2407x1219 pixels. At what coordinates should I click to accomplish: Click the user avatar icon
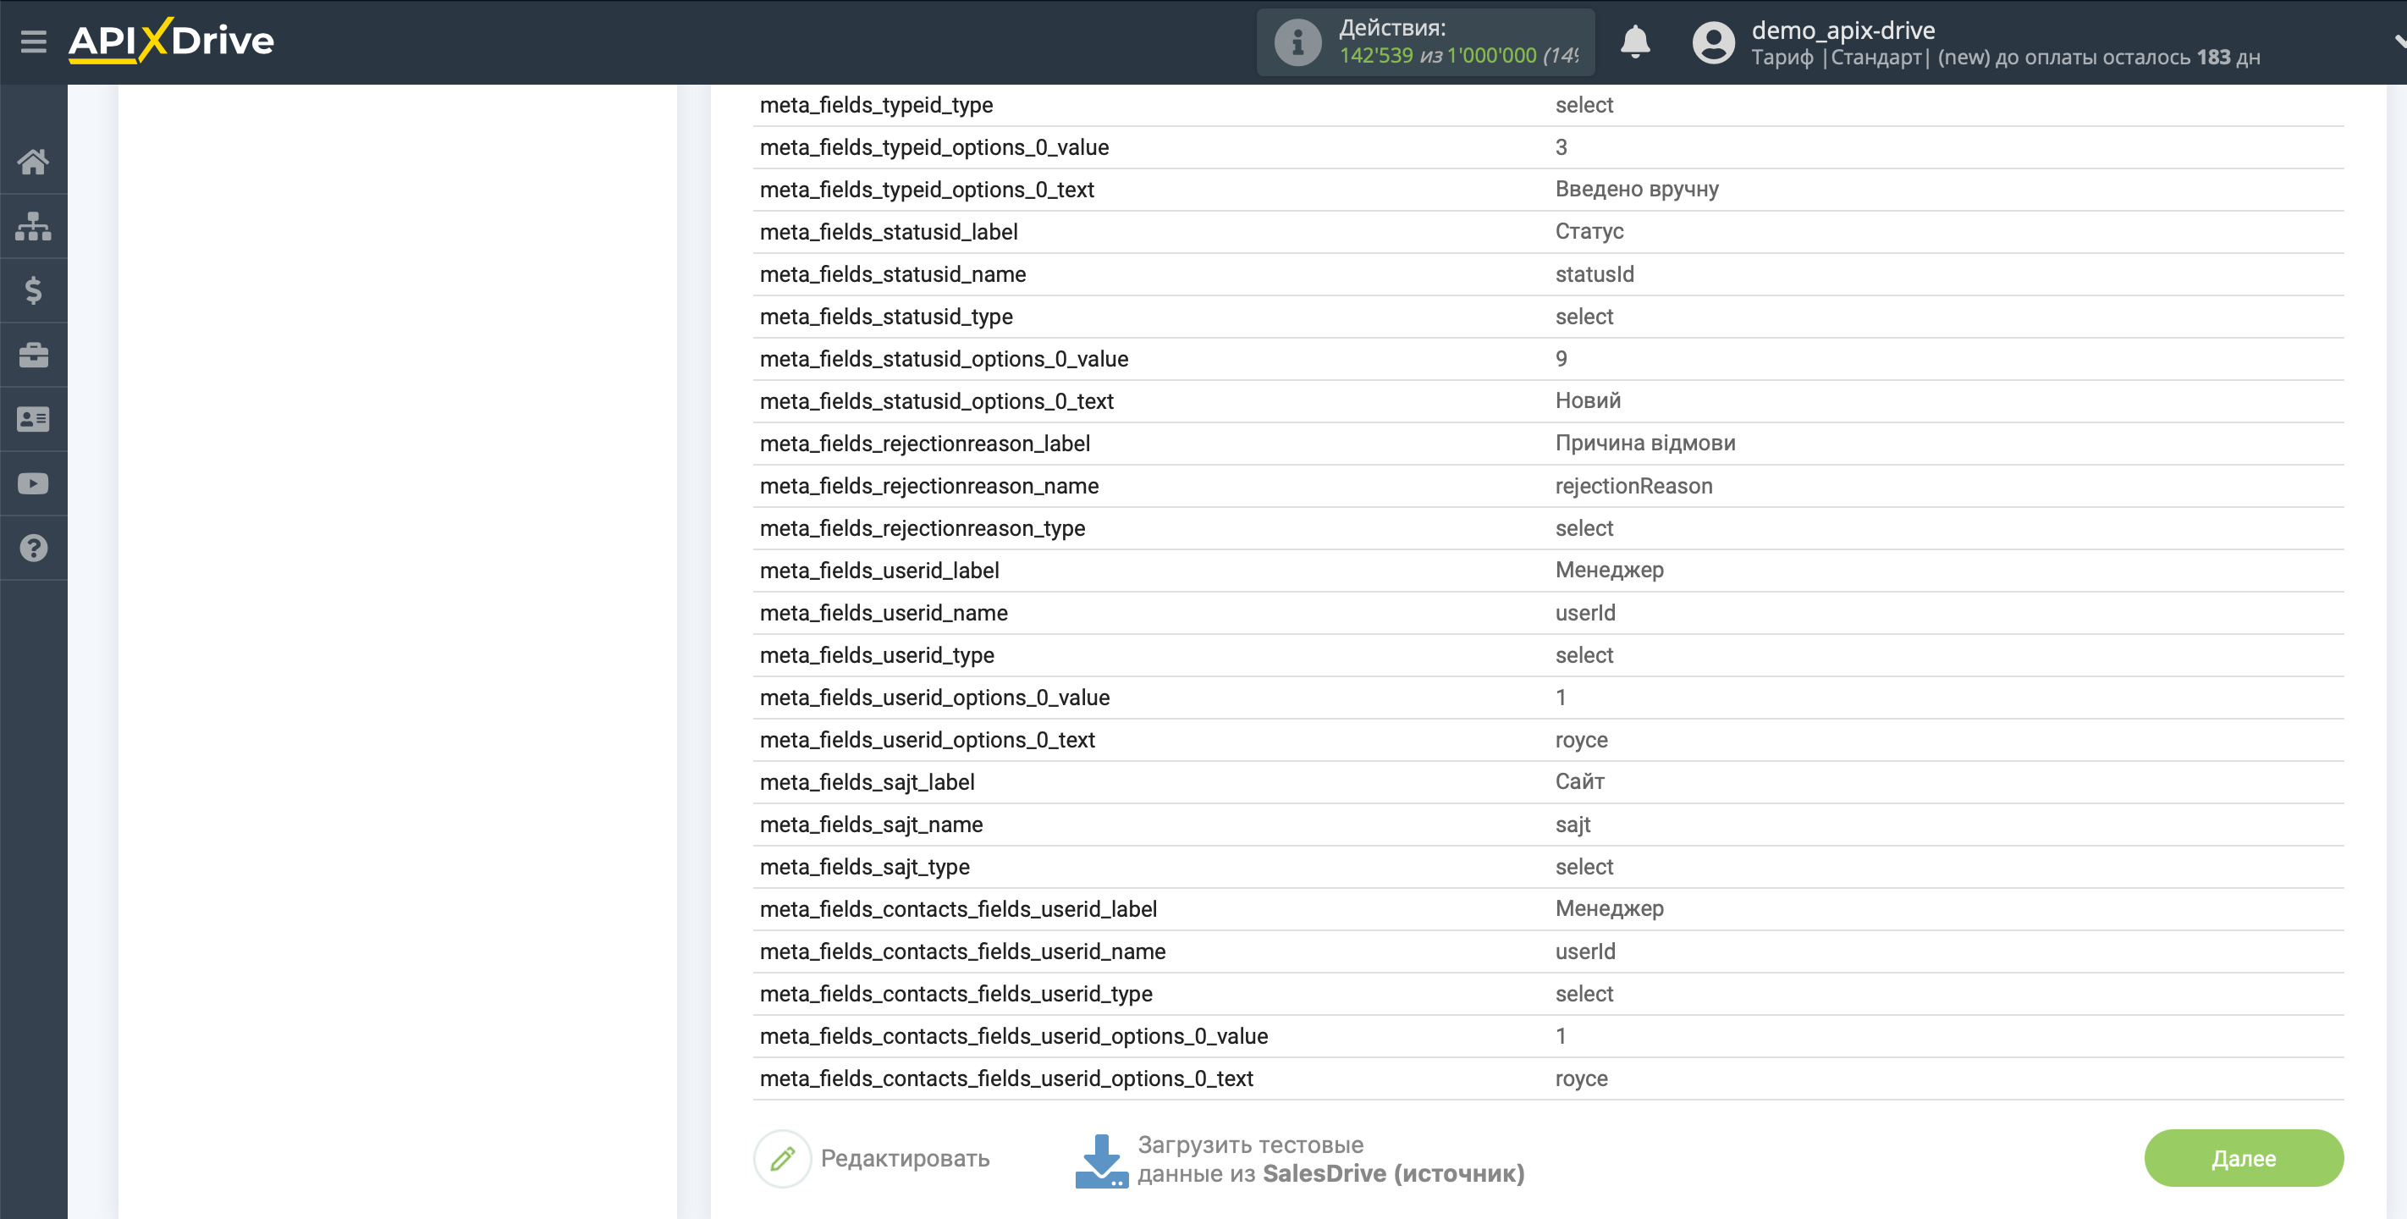1713,42
